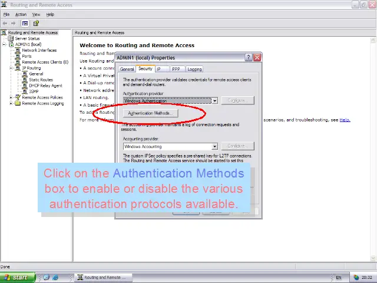
Task: Select the Network Interfaces label
Action: [39, 50]
